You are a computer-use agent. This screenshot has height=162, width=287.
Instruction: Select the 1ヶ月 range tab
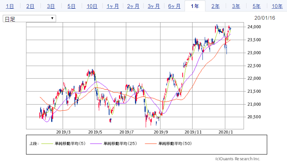click(113, 6)
